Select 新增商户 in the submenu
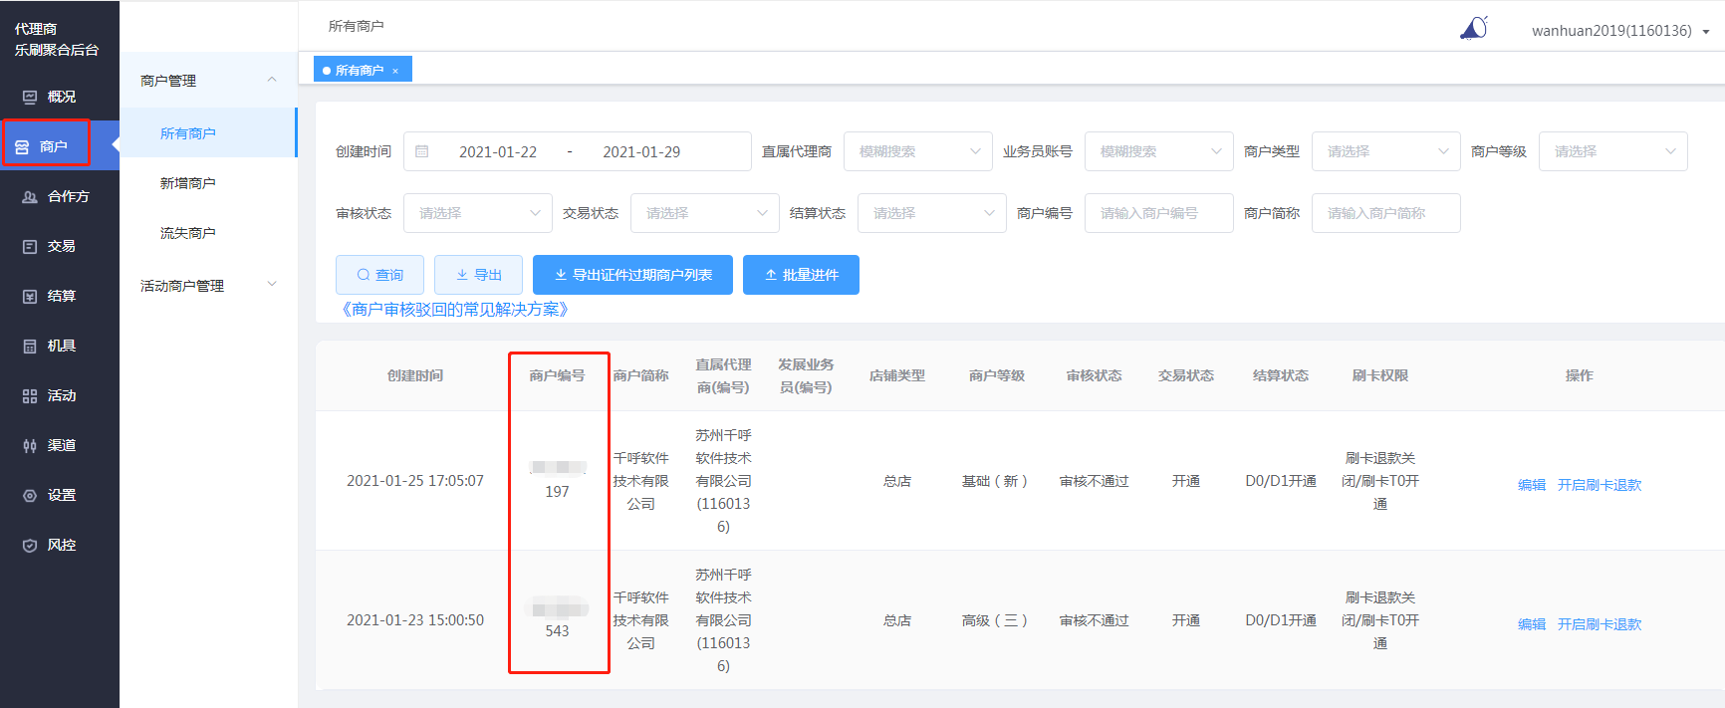 click(x=208, y=183)
